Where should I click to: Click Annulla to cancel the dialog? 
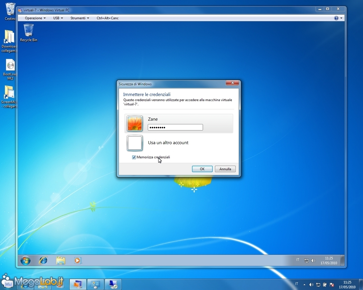pos(225,169)
